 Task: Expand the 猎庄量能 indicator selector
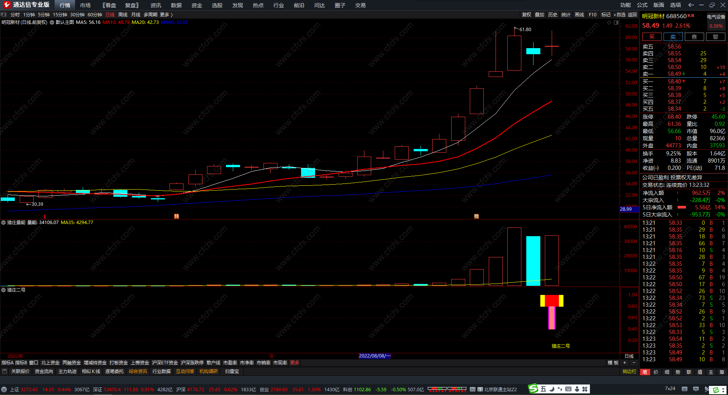3,223
